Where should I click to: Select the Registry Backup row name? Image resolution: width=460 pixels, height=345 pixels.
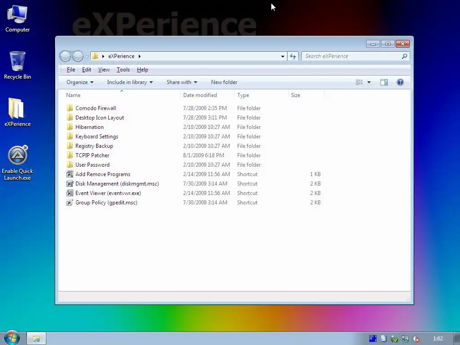point(94,146)
